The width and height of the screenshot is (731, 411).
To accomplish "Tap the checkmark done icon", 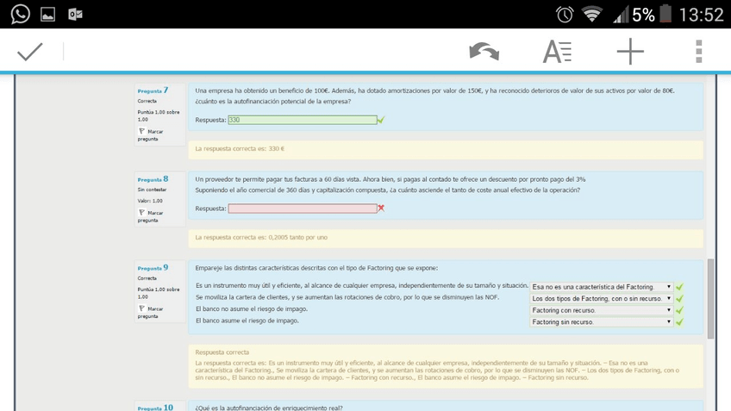I will (30, 51).
